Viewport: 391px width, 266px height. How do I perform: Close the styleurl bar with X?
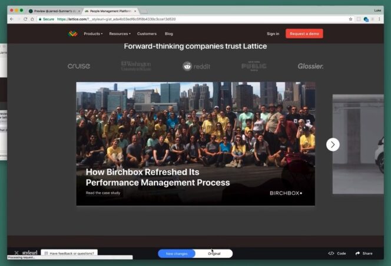point(16,253)
